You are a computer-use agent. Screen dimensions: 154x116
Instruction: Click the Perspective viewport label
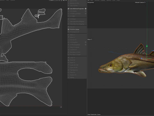[x=91, y=2]
